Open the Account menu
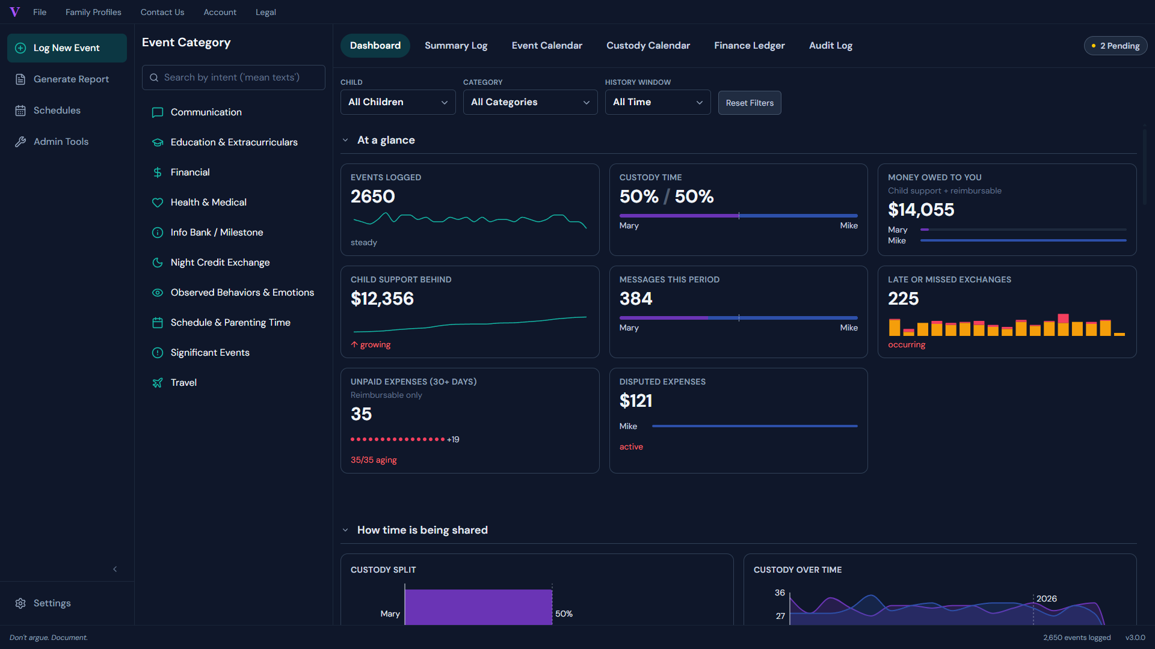This screenshot has width=1155, height=649. point(220,12)
